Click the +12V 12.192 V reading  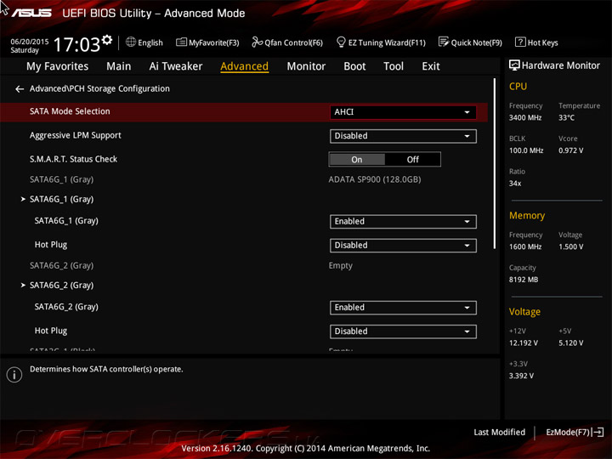click(x=523, y=343)
